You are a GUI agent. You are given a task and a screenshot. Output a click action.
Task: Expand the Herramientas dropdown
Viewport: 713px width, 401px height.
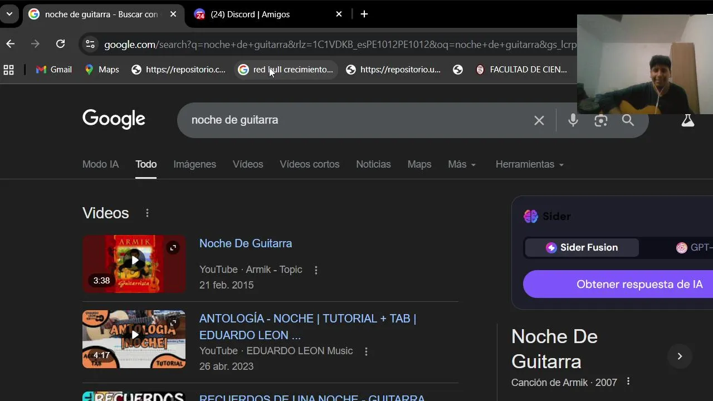(530, 164)
